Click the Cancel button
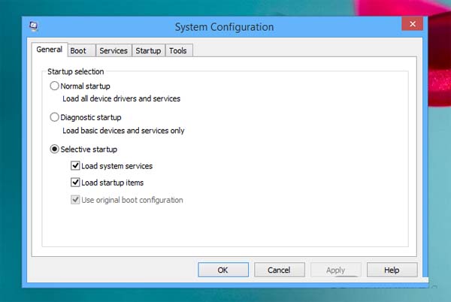 point(279,270)
